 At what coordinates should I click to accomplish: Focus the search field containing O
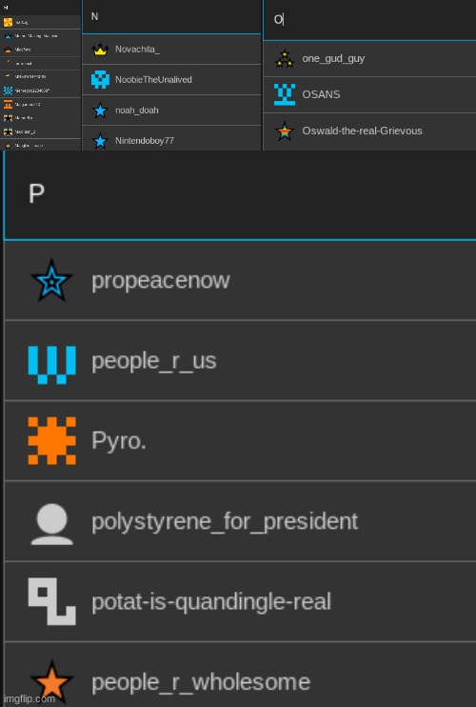tap(369, 19)
